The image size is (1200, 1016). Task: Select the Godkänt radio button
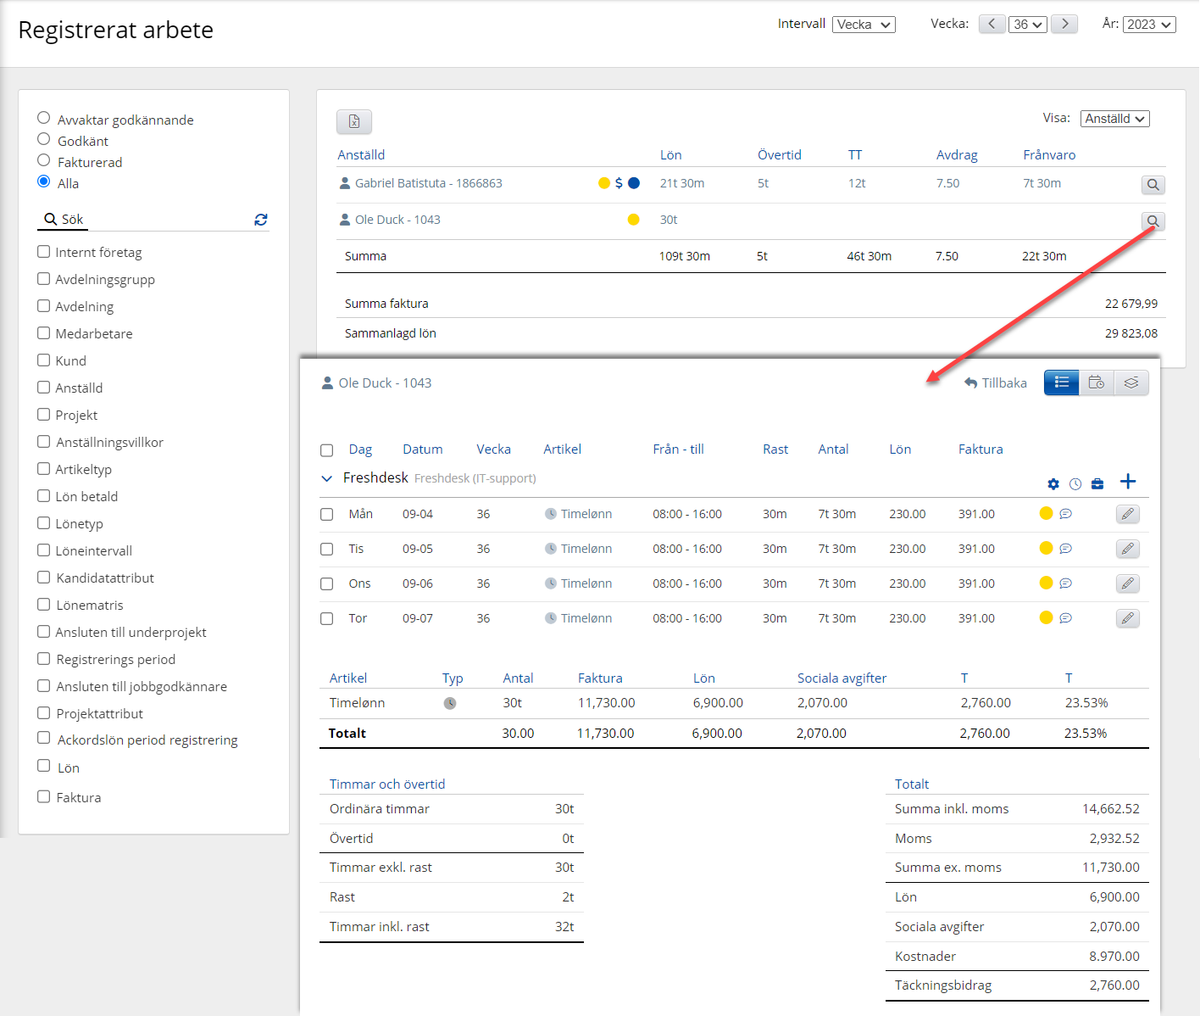(44, 140)
